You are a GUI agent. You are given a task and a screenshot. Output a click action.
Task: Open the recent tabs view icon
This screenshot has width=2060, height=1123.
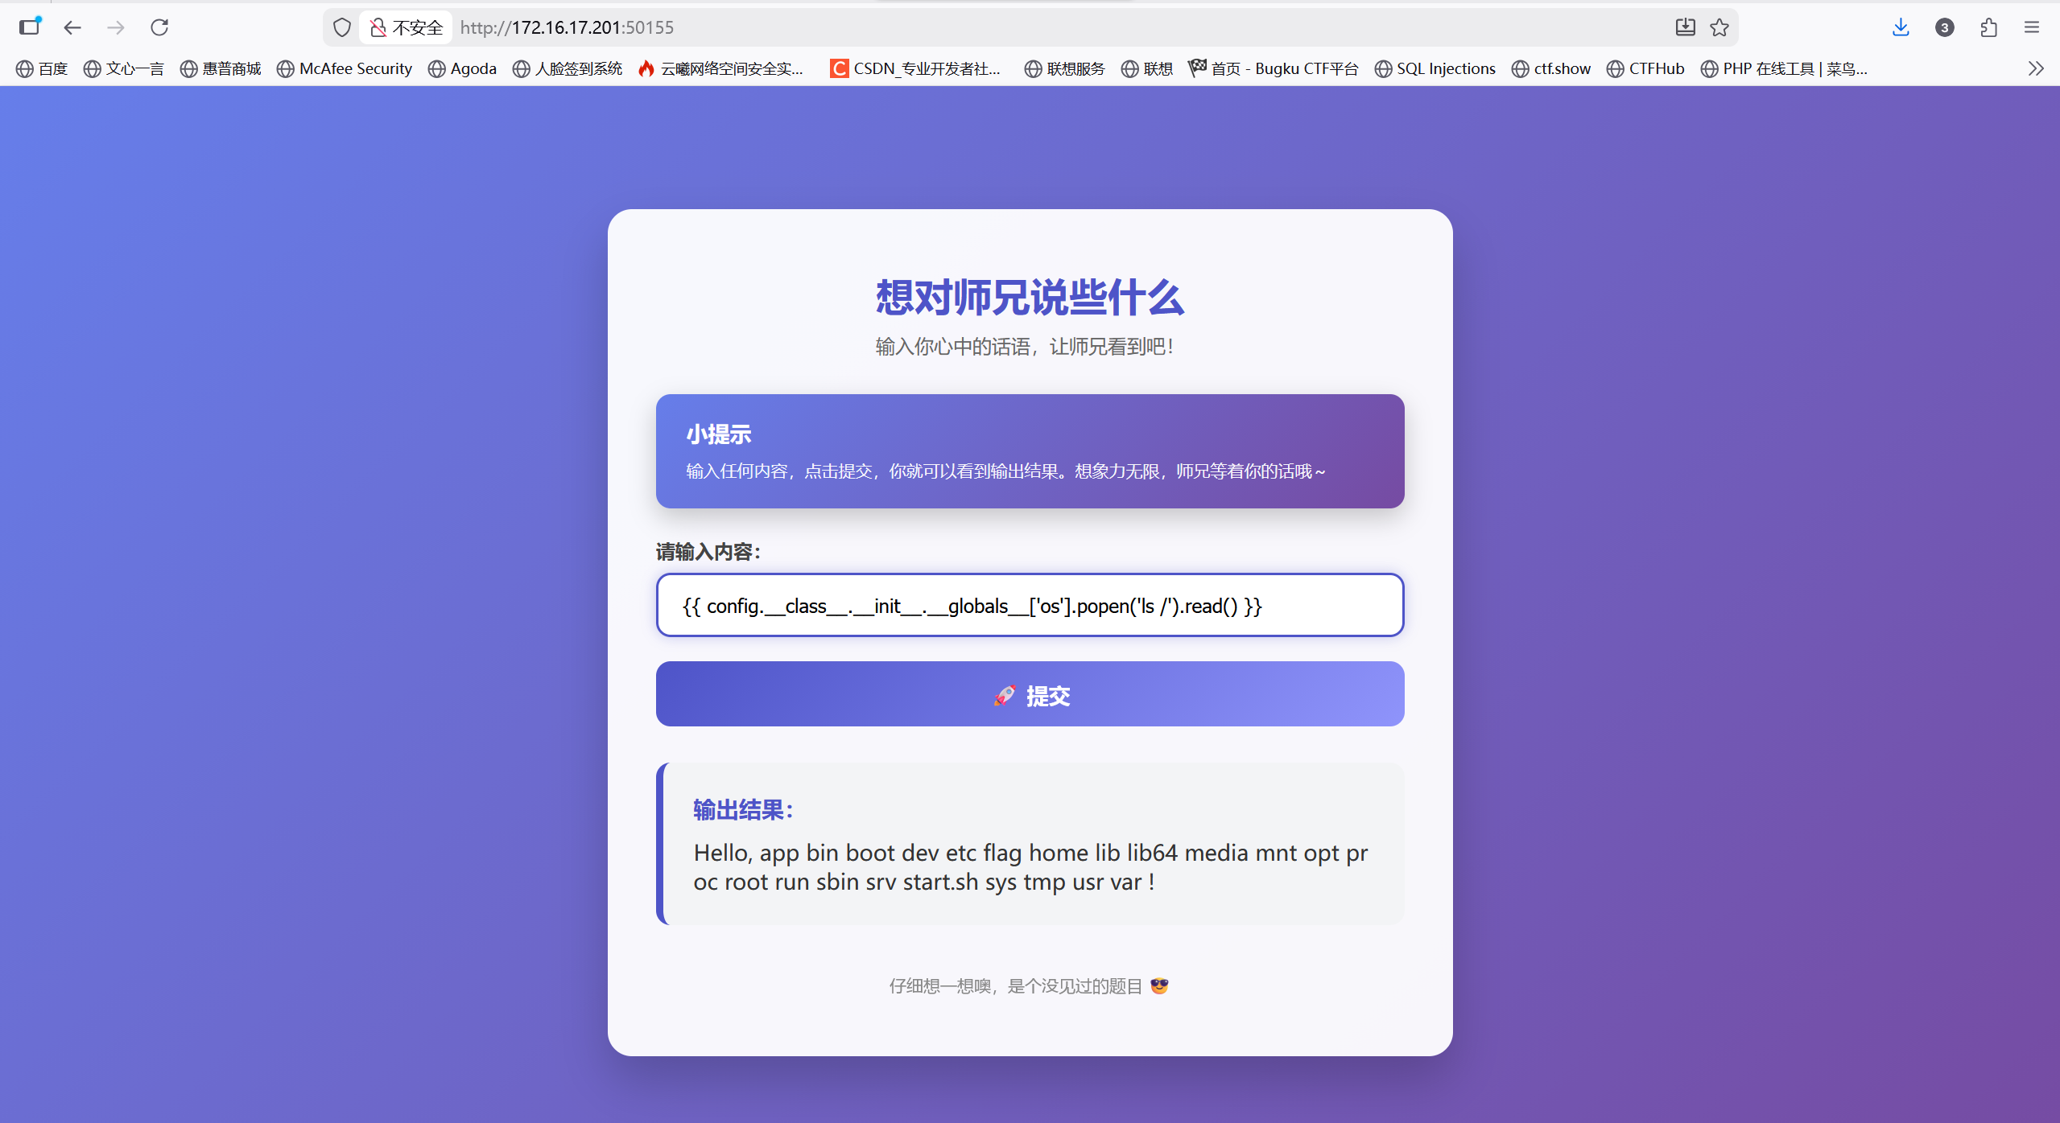(30, 27)
